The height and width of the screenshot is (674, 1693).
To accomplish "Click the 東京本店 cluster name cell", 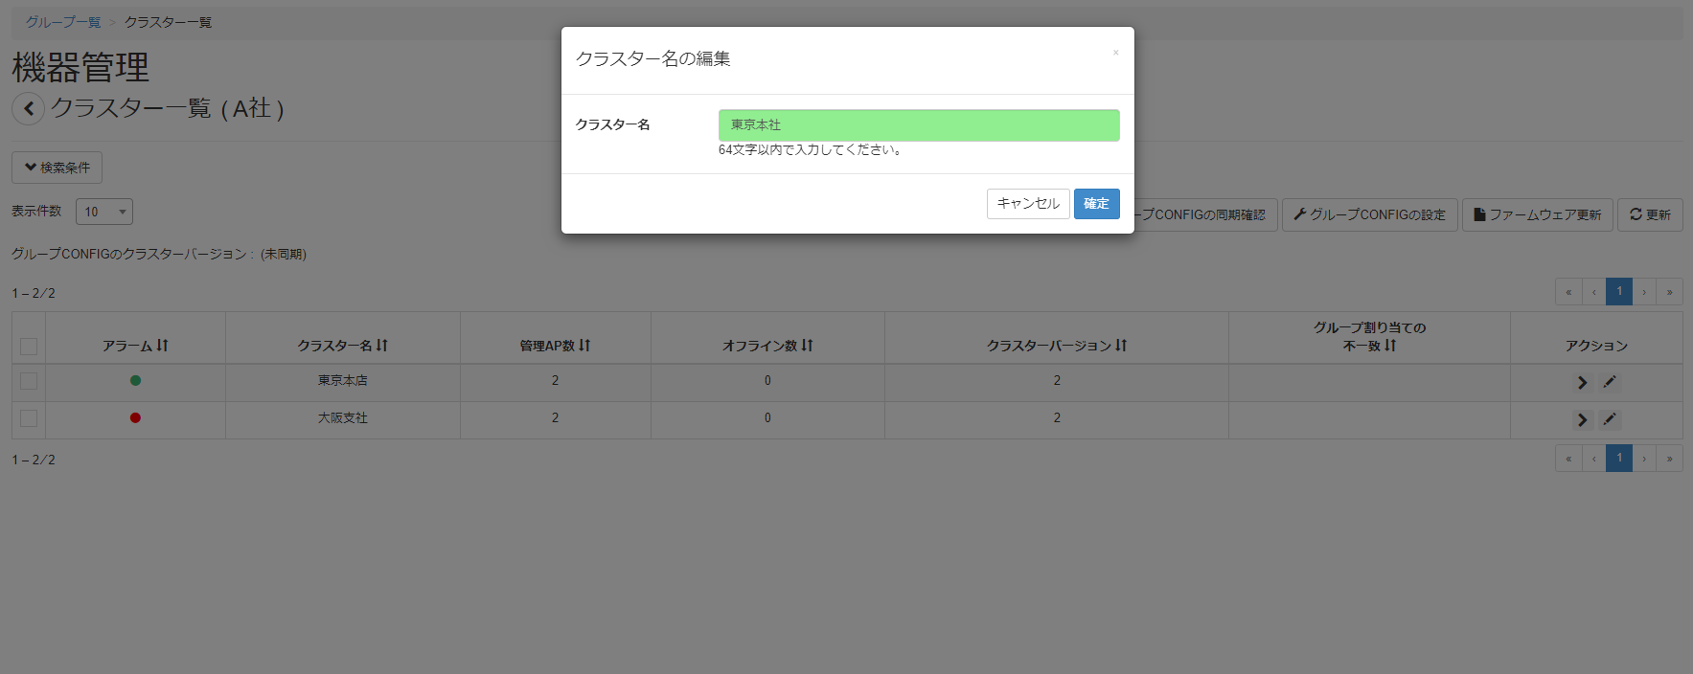I will 343,381.
